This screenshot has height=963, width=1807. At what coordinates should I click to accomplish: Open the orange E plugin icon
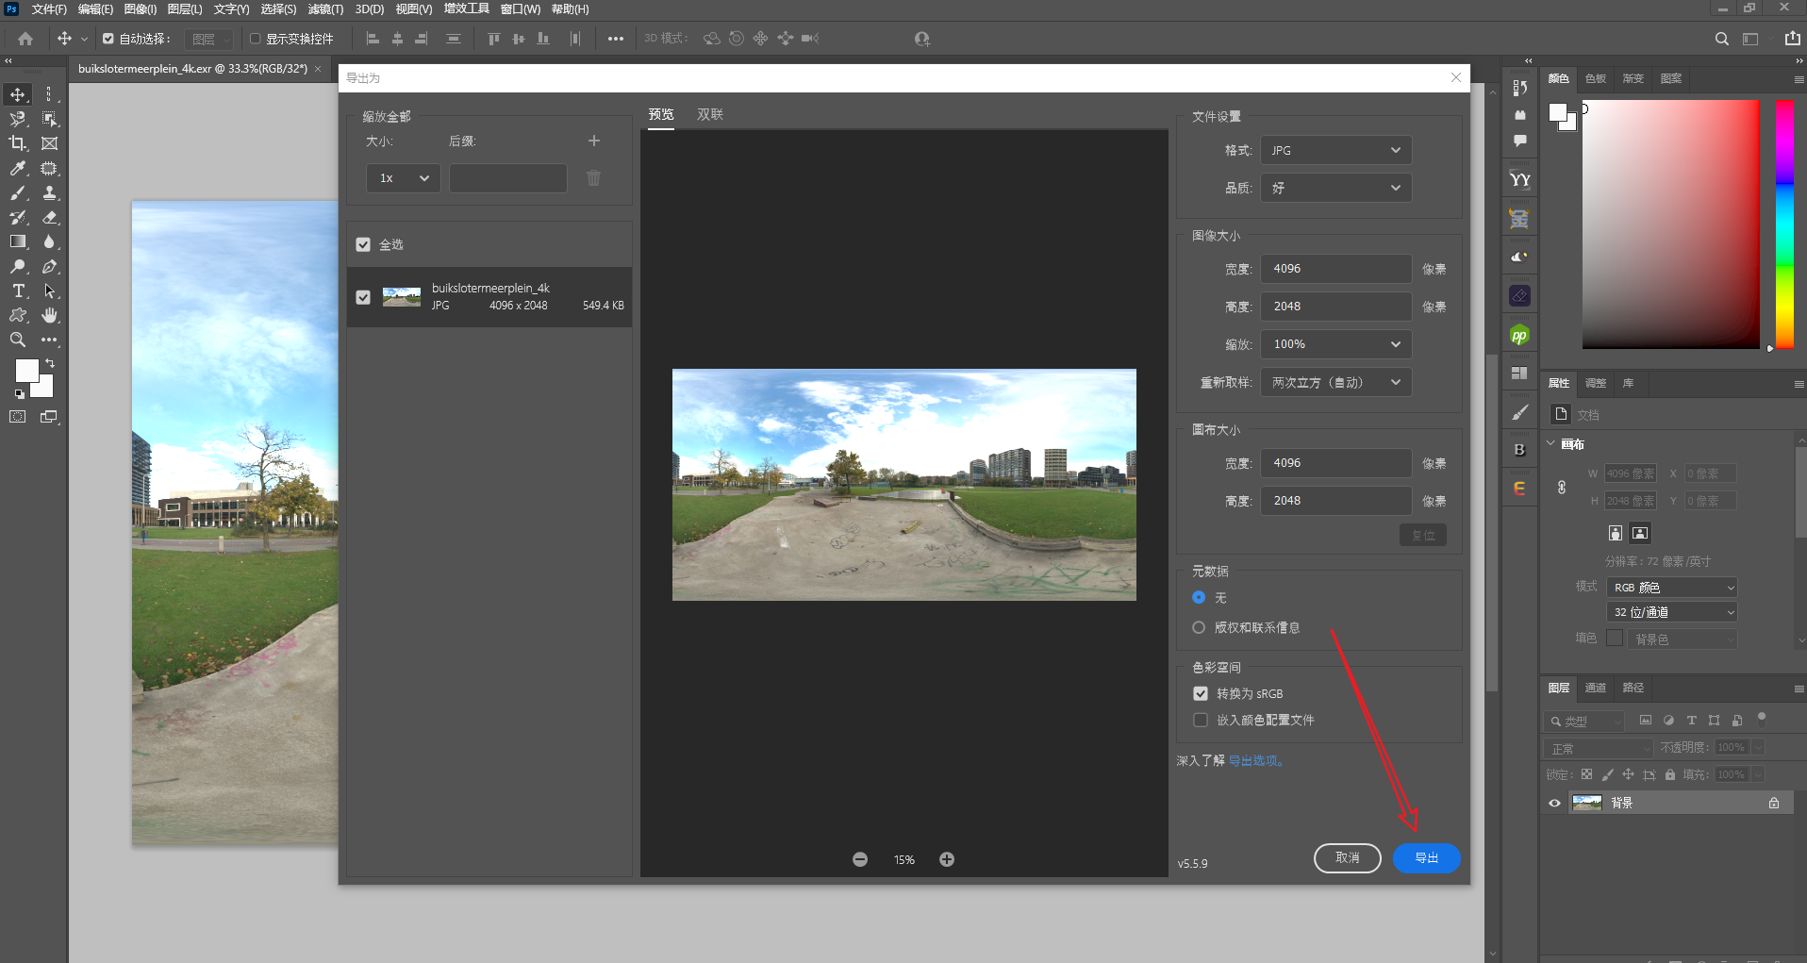click(x=1519, y=489)
